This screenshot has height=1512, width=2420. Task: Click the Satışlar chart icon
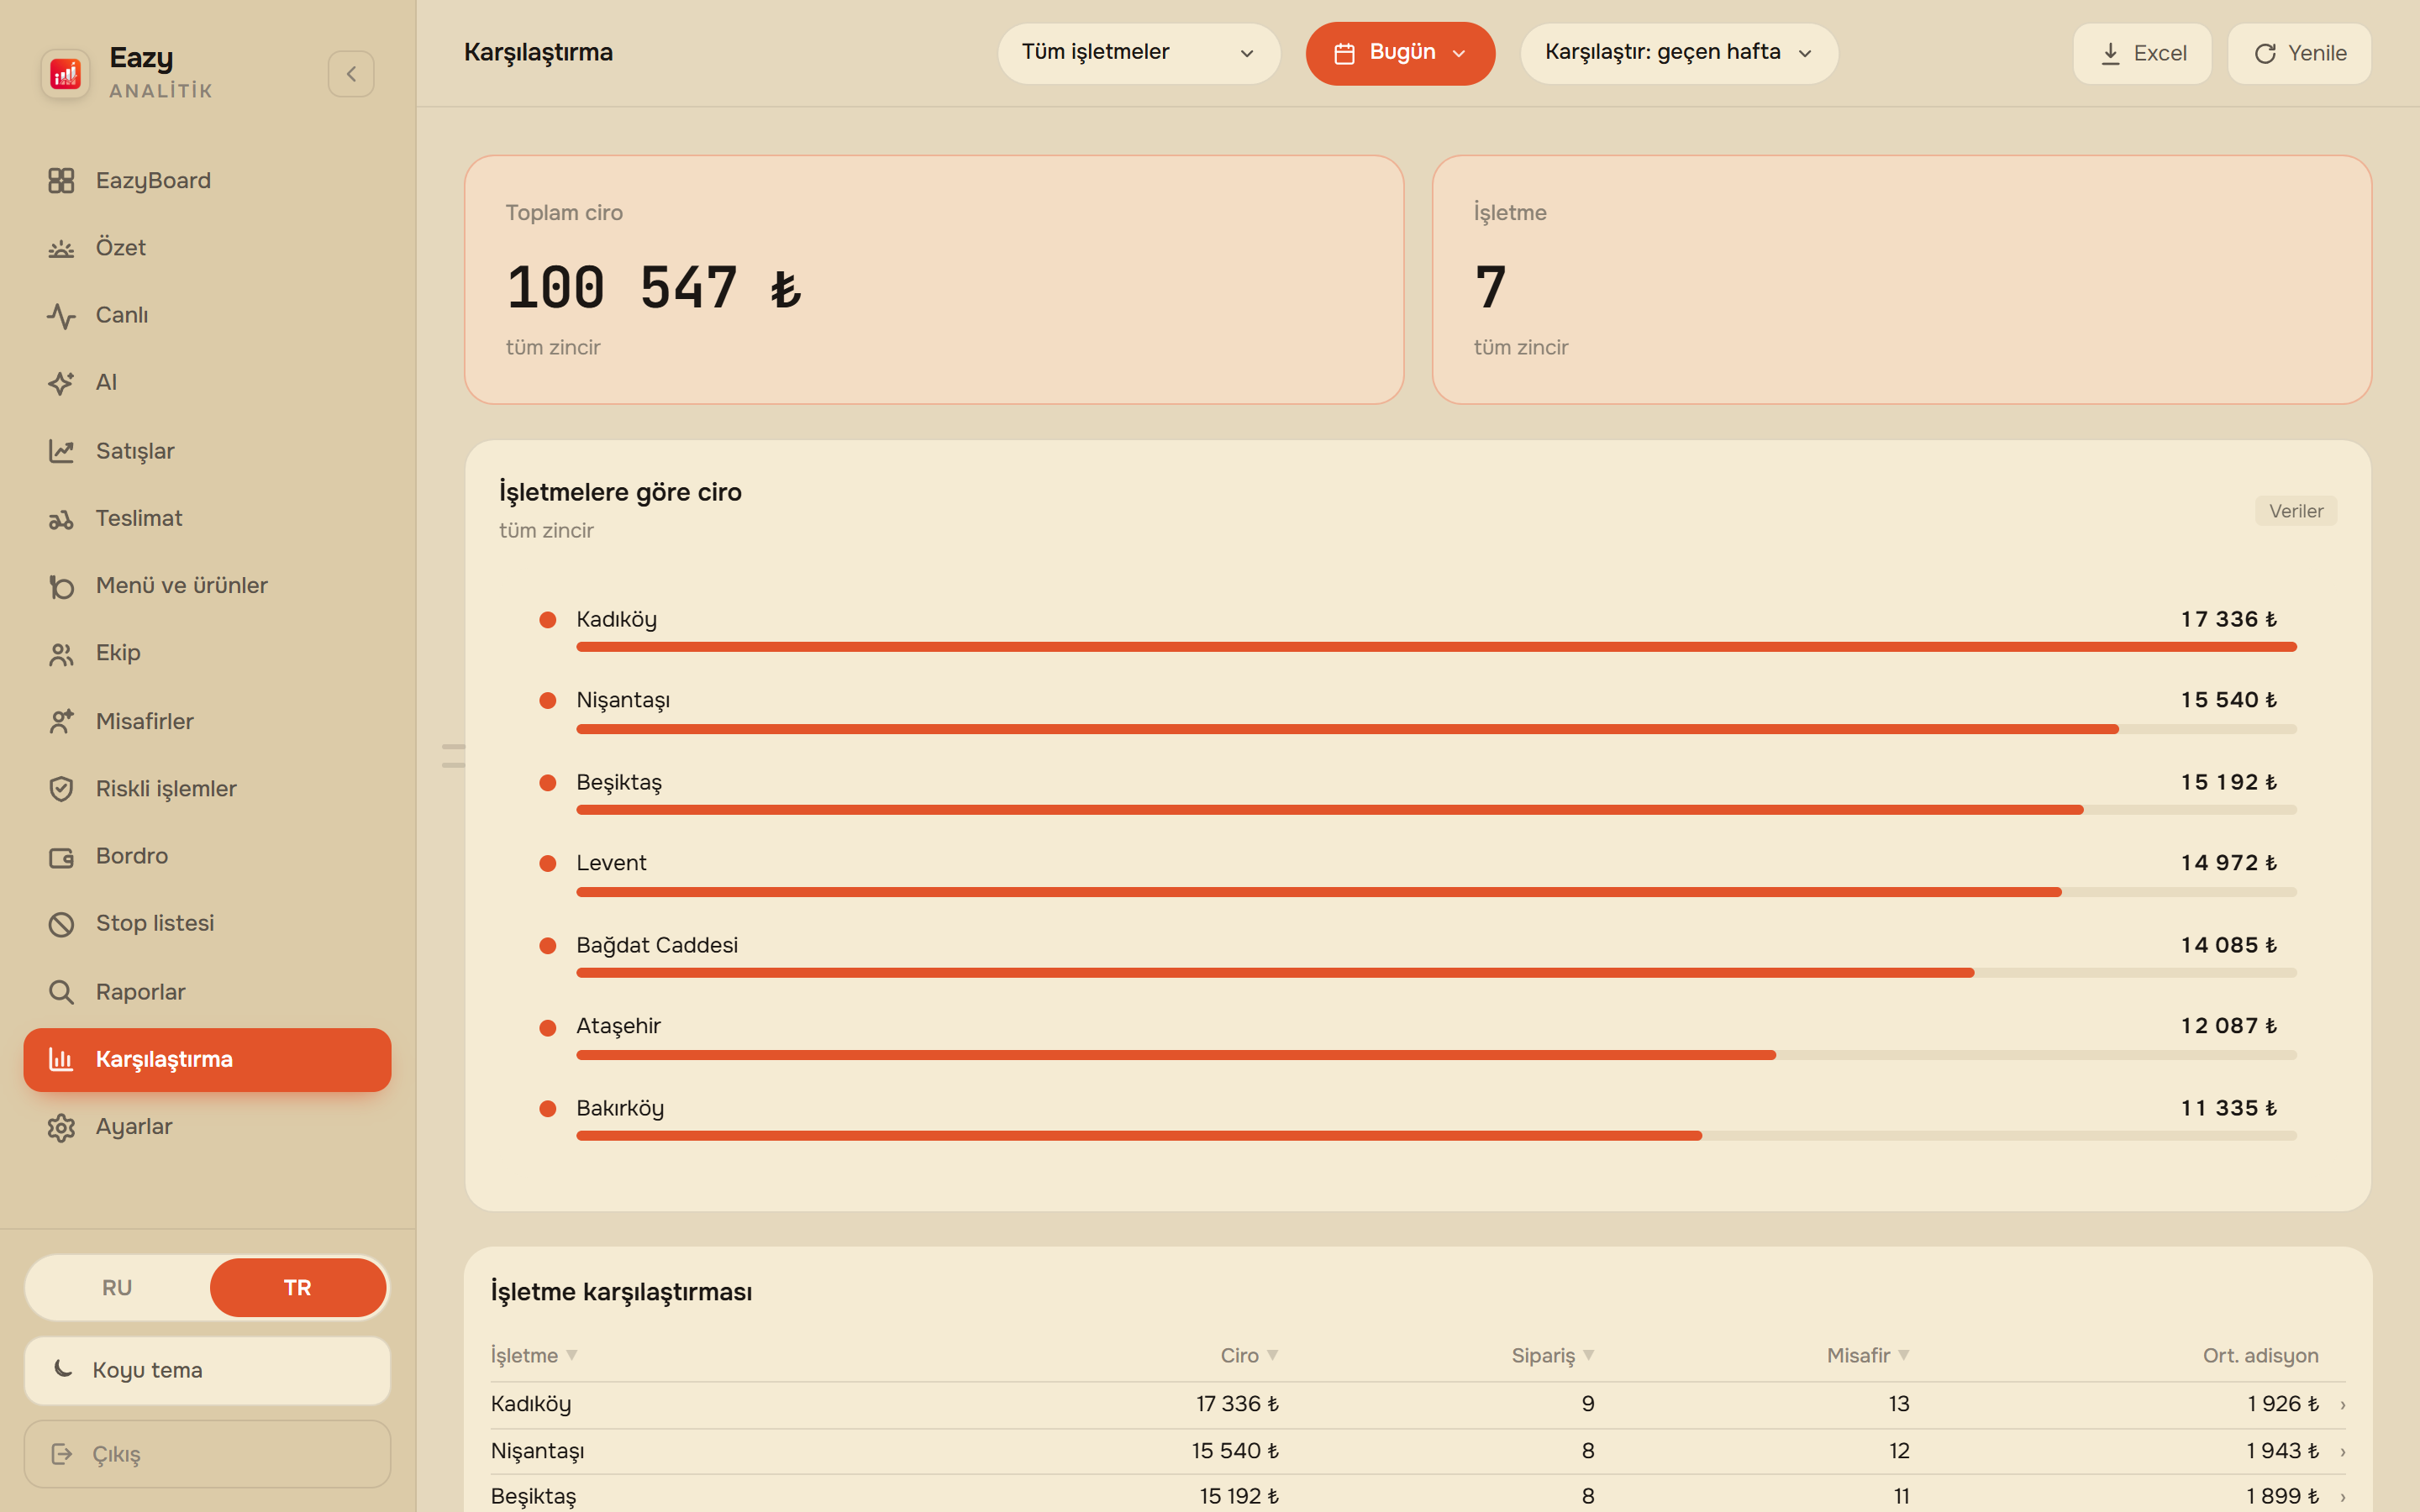(x=61, y=451)
